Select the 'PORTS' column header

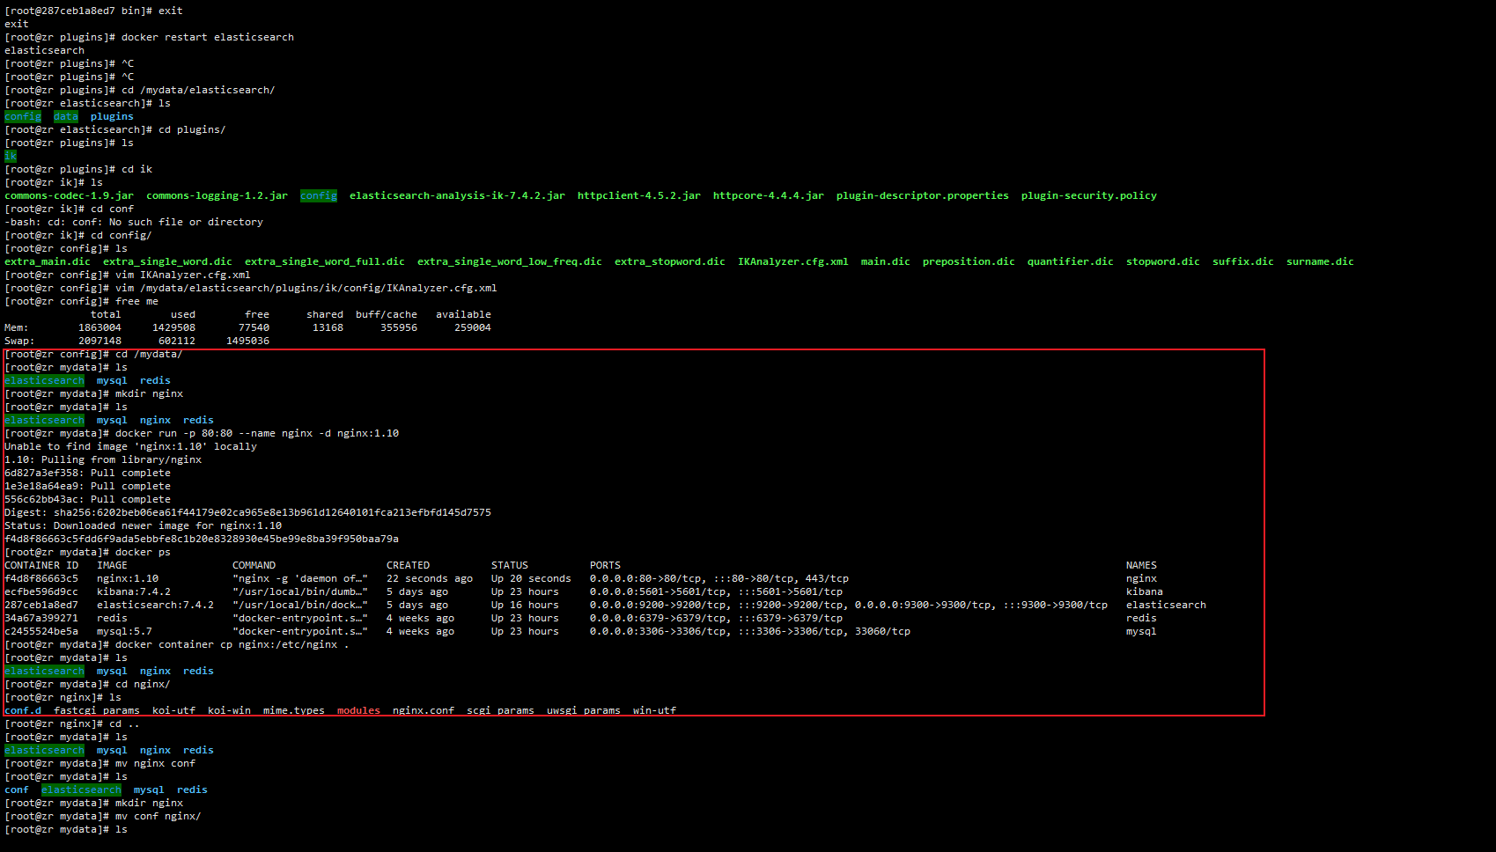(x=605, y=565)
